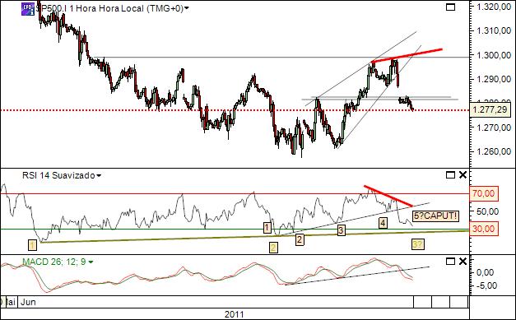Select the 5?CAPUT! annotation label
Viewport: 516px width, 320px height.
435,216
